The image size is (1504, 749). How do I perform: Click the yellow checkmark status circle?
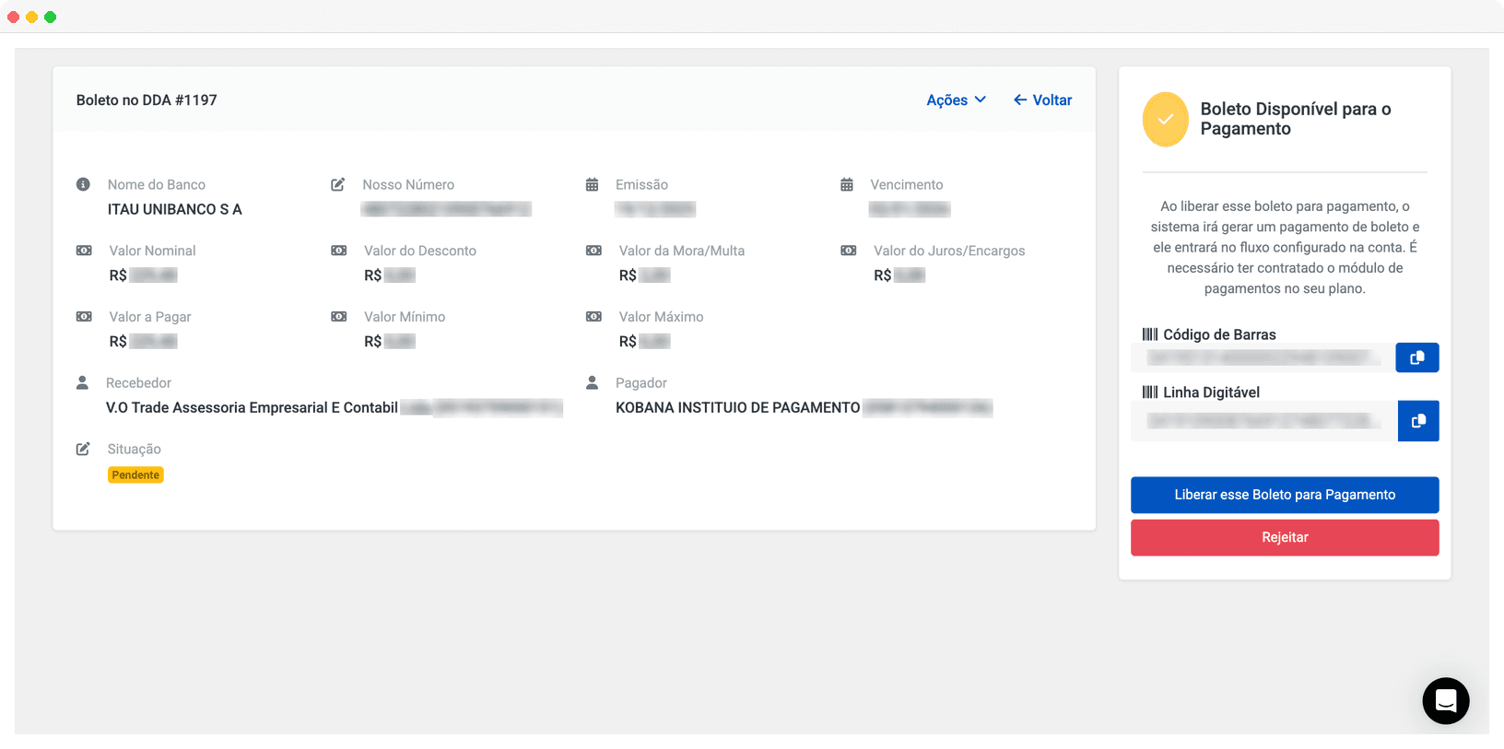click(x=1165, y=120)
